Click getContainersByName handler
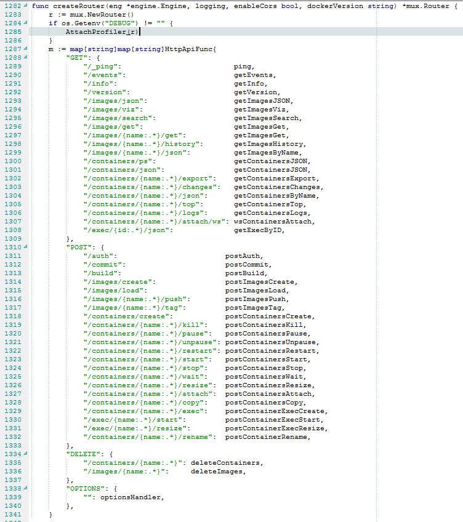This screenshot has width=463, height=522. pos(275,196)
